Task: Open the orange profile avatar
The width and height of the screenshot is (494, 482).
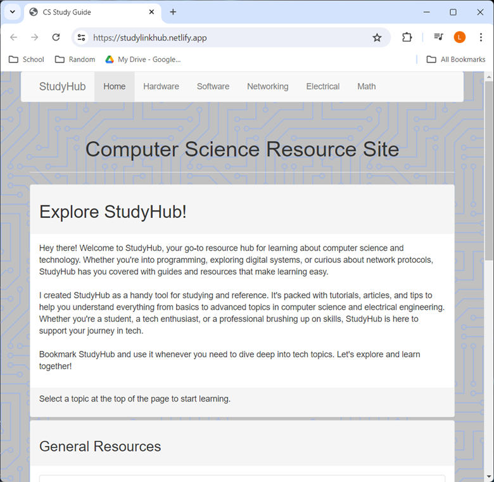Action: click(x=460, y=37)
